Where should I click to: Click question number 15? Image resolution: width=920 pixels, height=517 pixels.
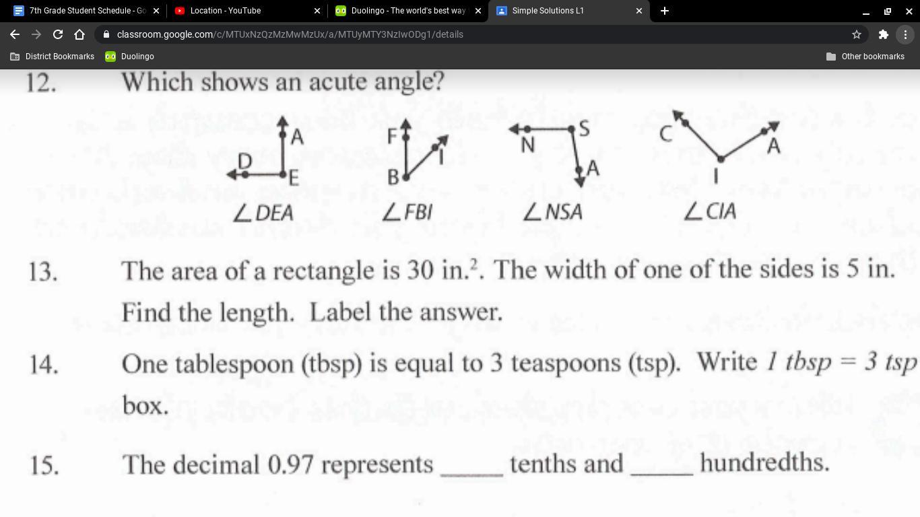(44, 465)
